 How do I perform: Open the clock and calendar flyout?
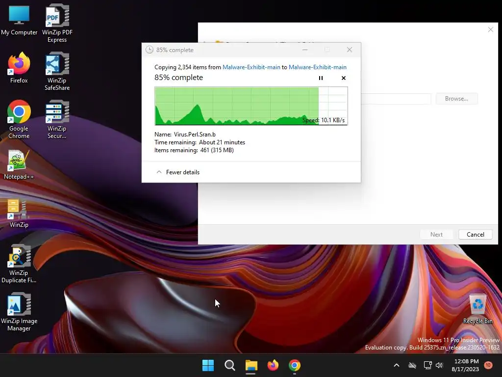(x=466, y=365)
